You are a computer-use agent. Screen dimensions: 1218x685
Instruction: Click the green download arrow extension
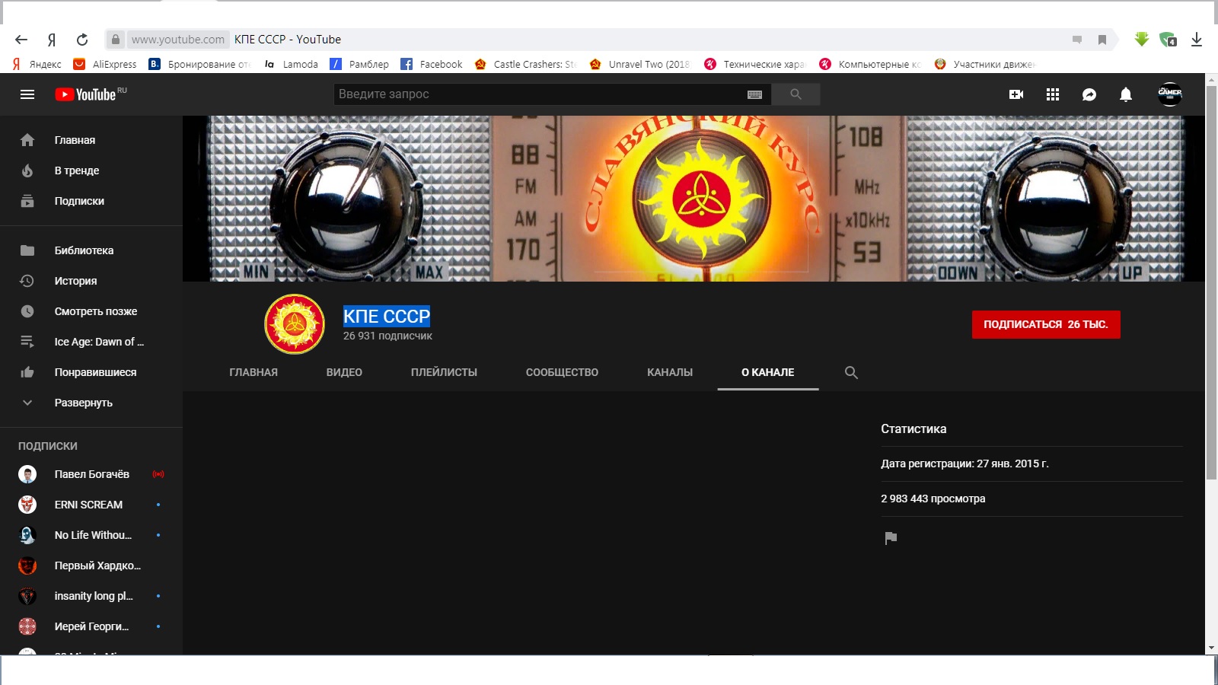(x=1141, y=39)
